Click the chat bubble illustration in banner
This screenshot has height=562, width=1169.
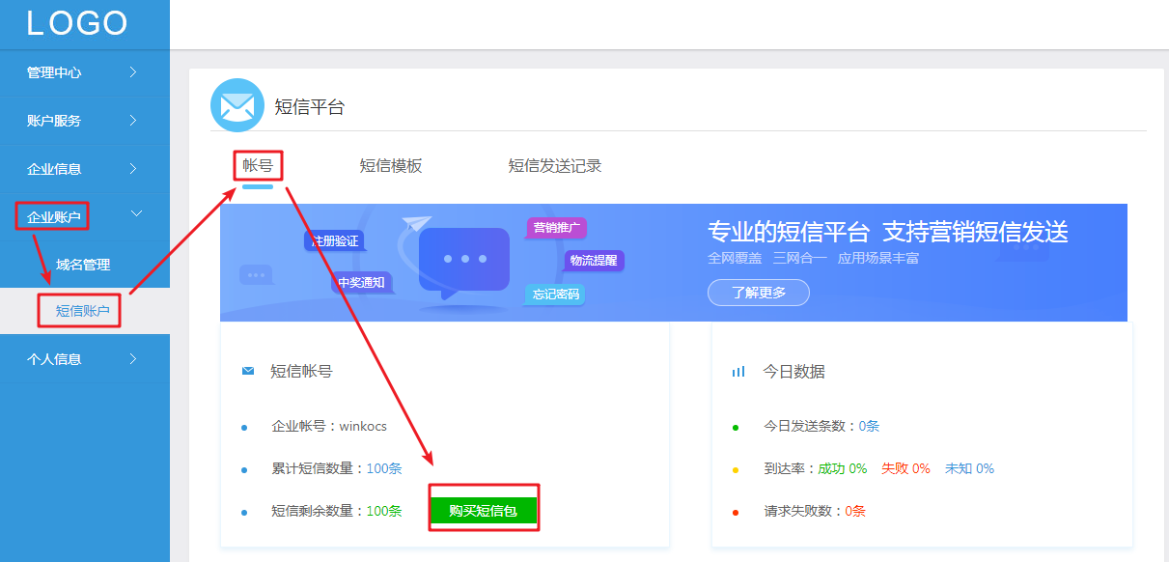point(463,260)
